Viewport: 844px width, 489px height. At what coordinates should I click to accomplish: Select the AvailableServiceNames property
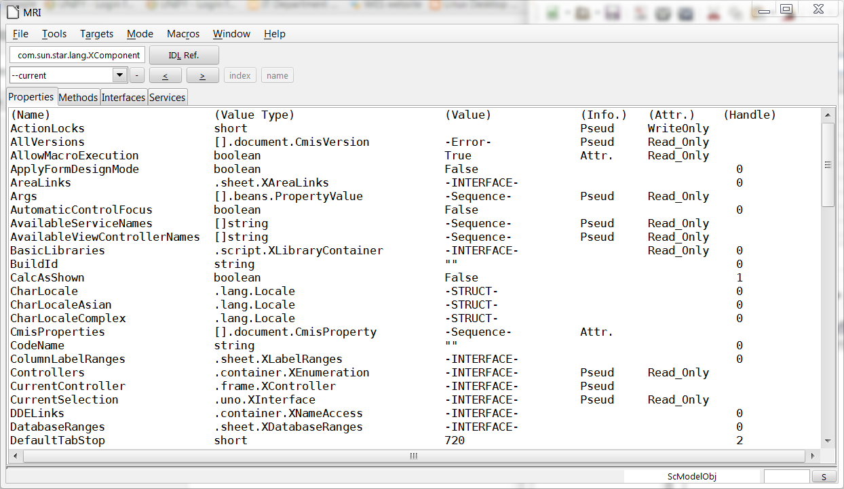(81, 223)
